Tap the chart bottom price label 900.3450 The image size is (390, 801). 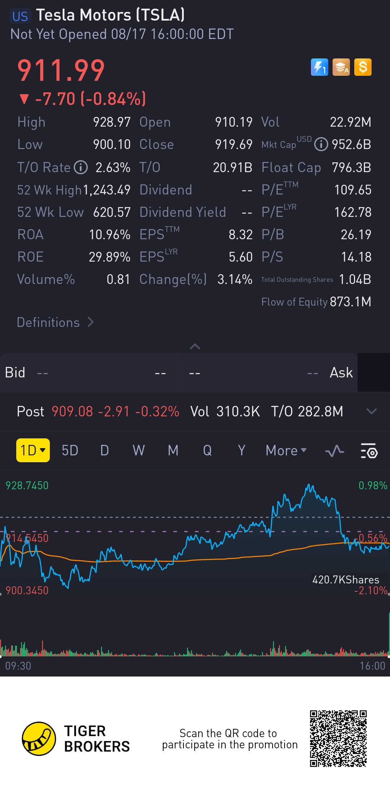(27, 591)
